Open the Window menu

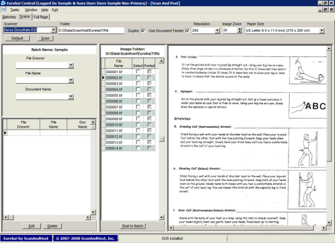point(31,10)
